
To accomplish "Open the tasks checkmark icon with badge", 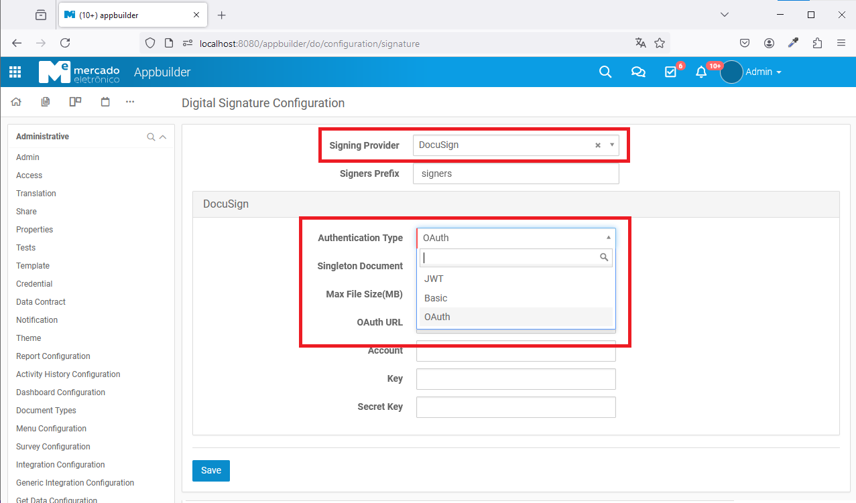I will click(670, 72).
